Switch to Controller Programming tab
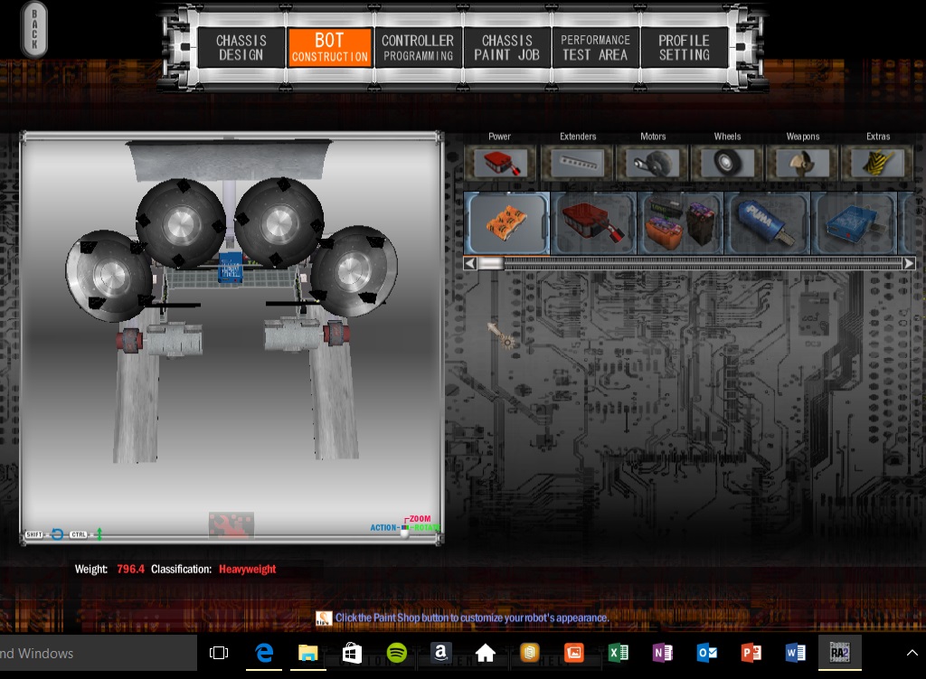The width and height of the screenshot is (926, 679). point(418,47)
